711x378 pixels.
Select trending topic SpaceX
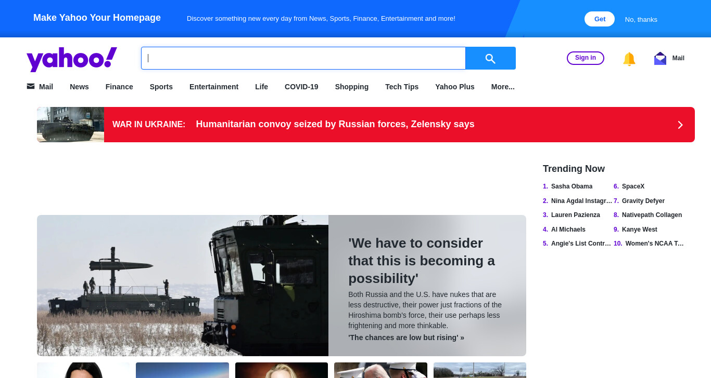[x=633, y=186]
